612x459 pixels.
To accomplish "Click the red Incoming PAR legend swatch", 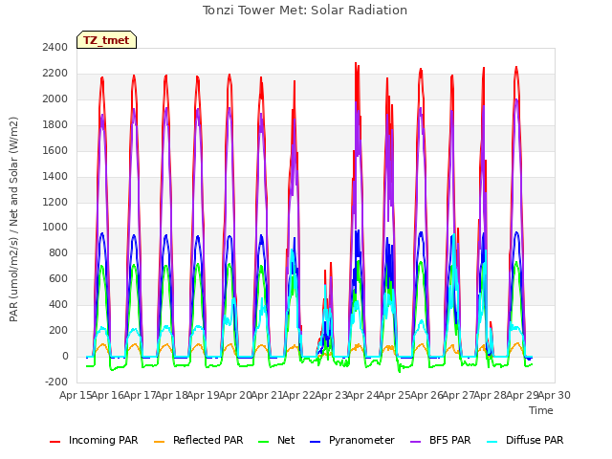I will coord(55,442).
